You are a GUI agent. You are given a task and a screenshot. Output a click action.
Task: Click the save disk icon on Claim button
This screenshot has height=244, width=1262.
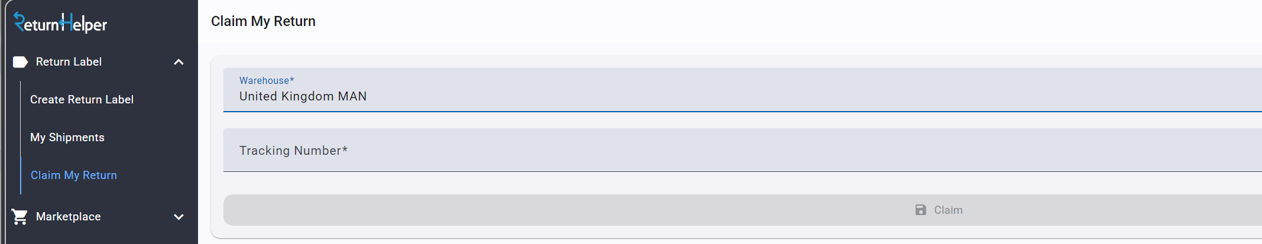pyautogui.click(x=920, y=210)
